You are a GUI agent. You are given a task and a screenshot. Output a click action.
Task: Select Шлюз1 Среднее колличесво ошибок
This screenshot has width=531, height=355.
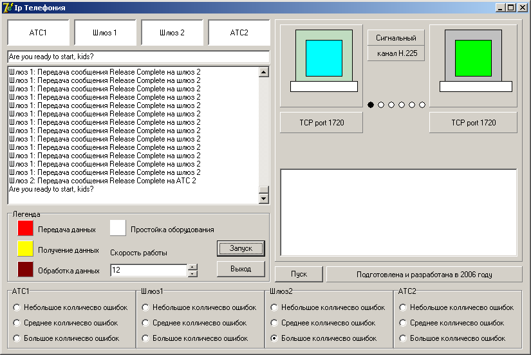tap(194, 323)
